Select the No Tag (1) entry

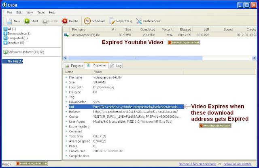click(x=13, y=61)
